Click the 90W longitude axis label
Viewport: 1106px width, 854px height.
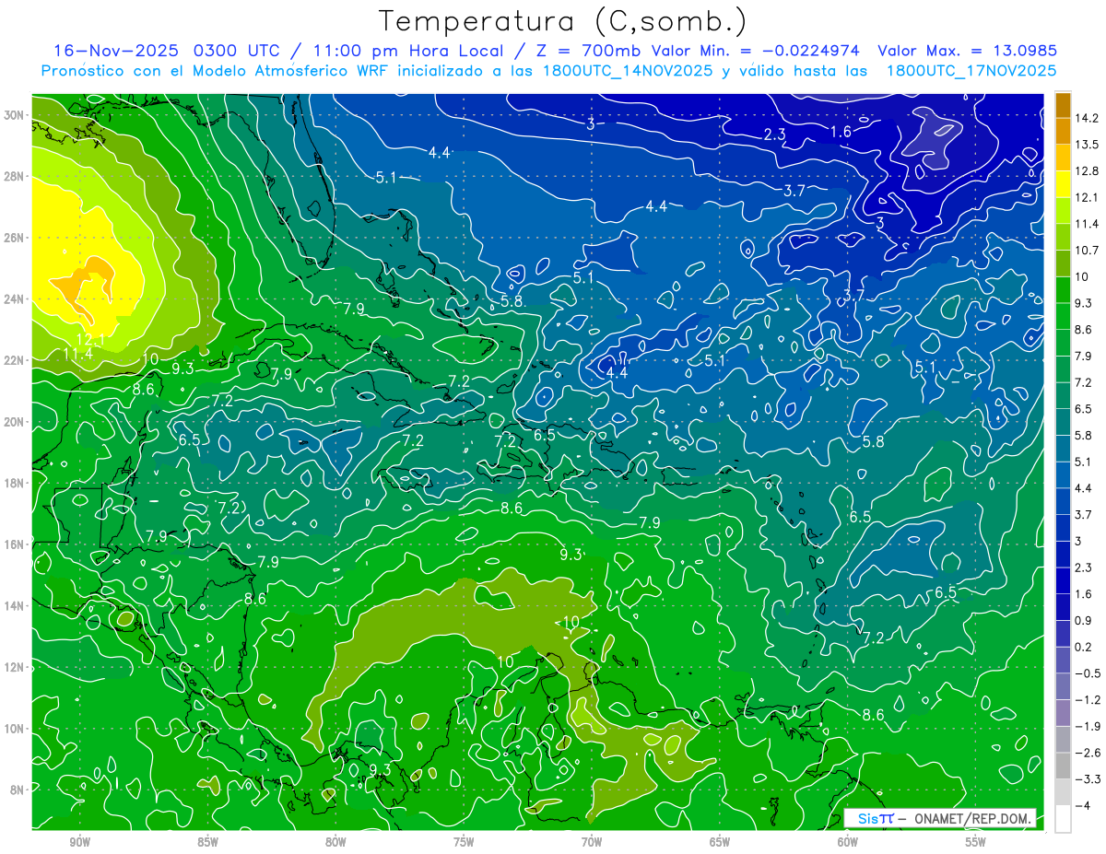click(x=79, y=842)
